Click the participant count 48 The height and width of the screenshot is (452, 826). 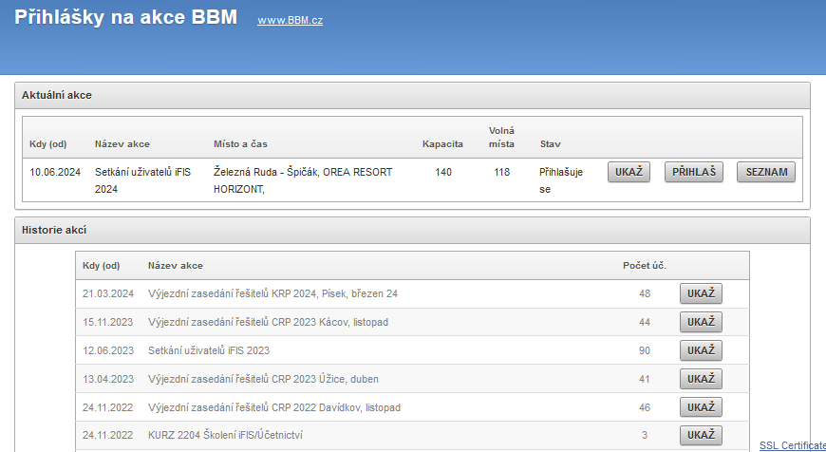(x=645, y=293)
